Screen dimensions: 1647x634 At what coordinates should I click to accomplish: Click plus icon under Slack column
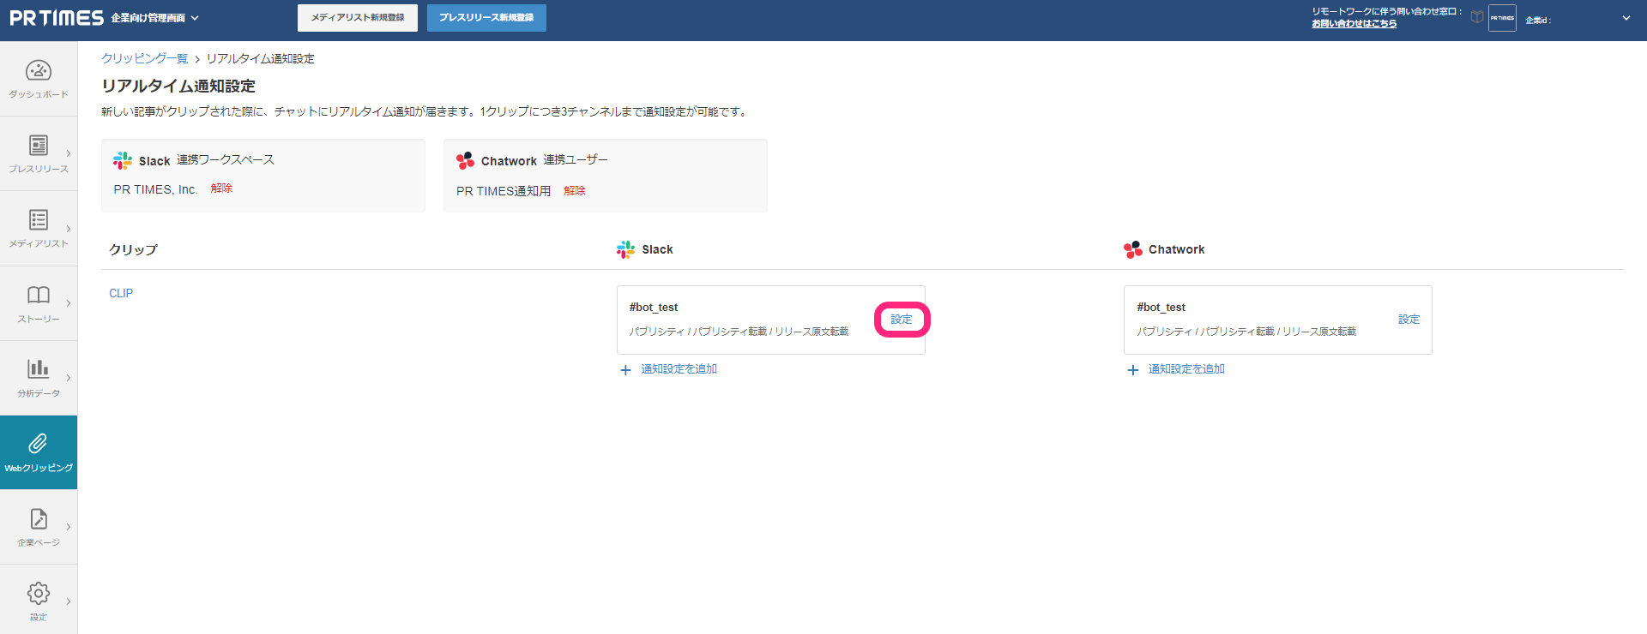pyautogui.click(x=625, y=370)
